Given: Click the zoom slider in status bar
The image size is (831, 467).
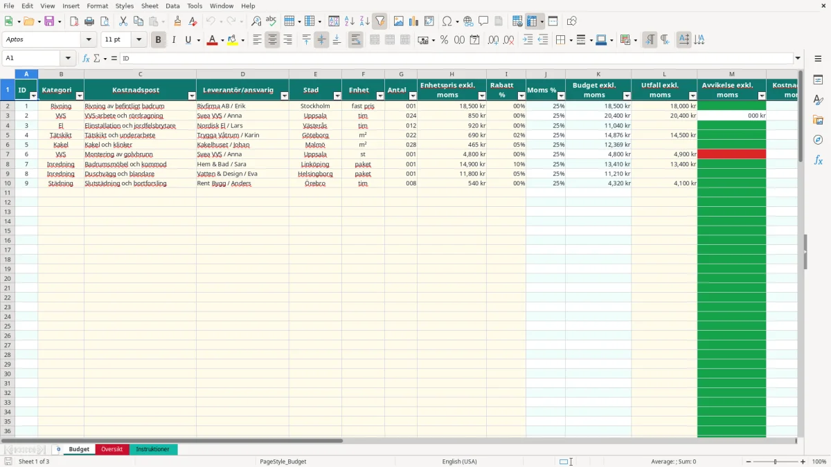Looking at the screenshot, I should pos(775,461).
